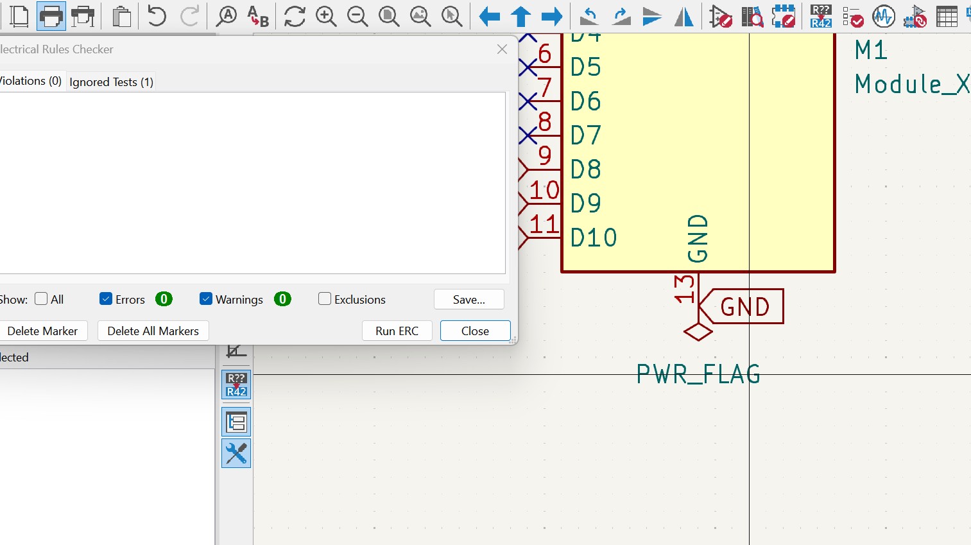Click inside the empty violations list
The height and width of the screenshot is (545, 971).
(x=252, y=183)
